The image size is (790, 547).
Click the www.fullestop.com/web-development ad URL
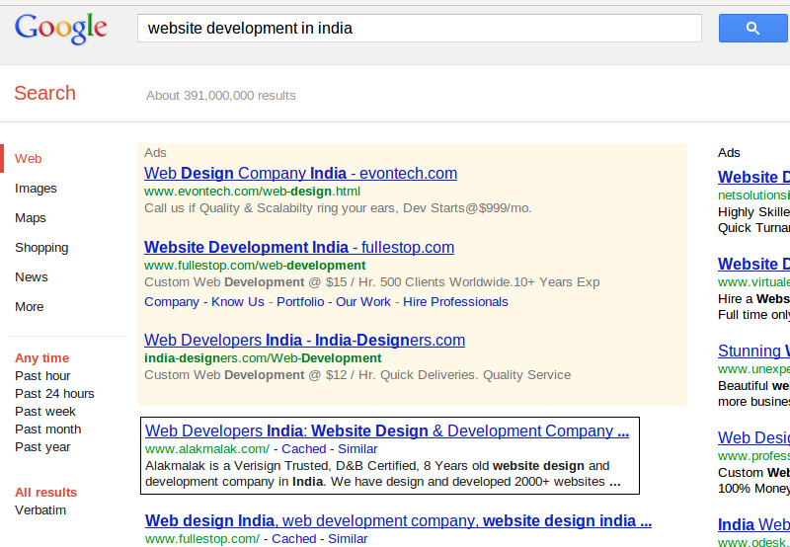pos(255,266)
